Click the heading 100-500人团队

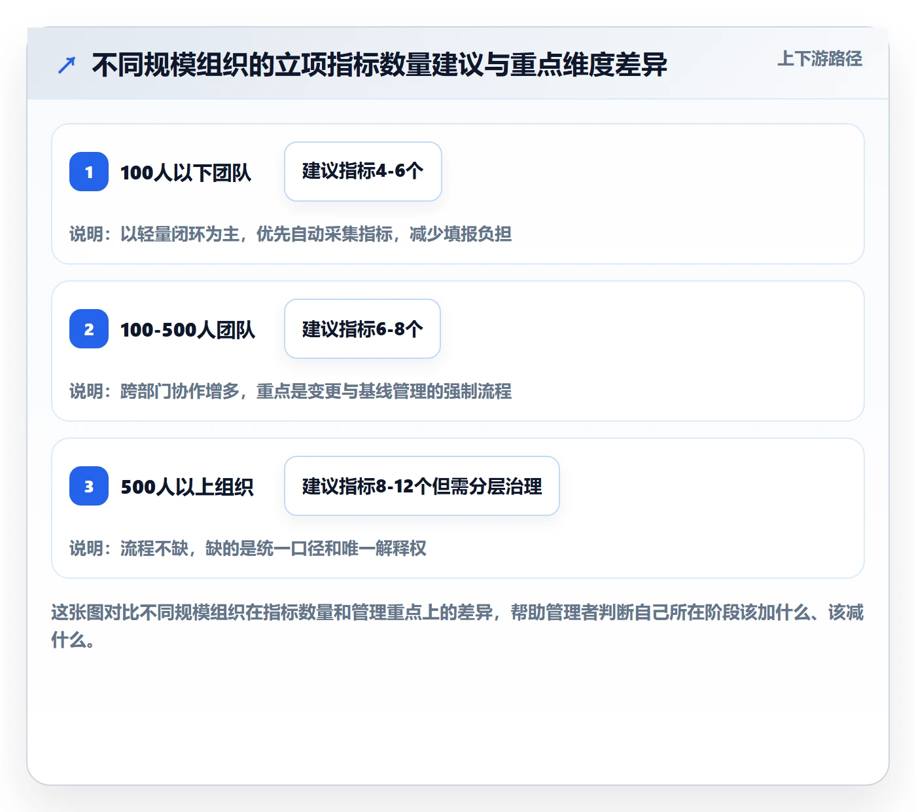click(188, 329)
